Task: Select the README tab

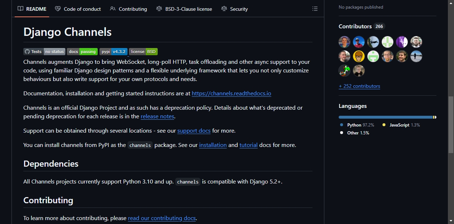Action: point(32,9)
